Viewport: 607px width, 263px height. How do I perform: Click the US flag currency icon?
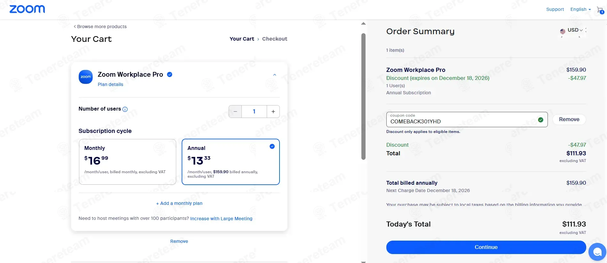pos(563,31)
